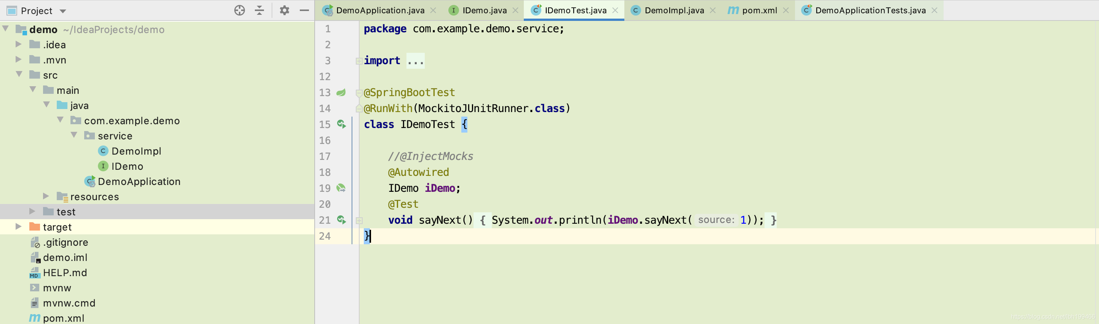Expand the .idea folder

[18, 44]
